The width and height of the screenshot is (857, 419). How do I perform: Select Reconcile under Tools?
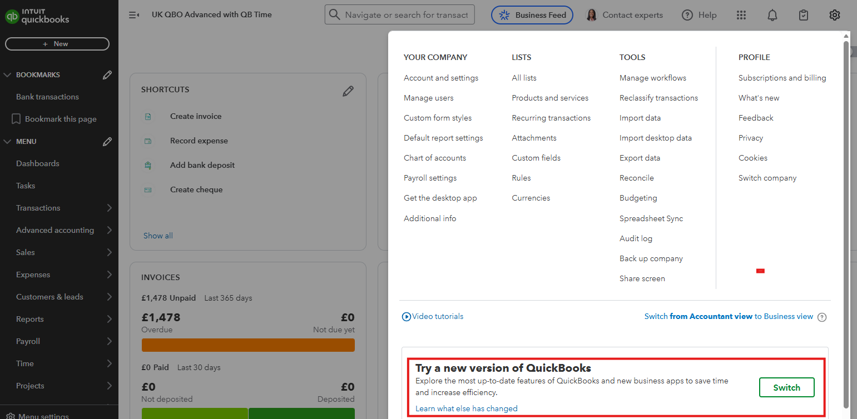pyautogui.click(x=637, y=178)
